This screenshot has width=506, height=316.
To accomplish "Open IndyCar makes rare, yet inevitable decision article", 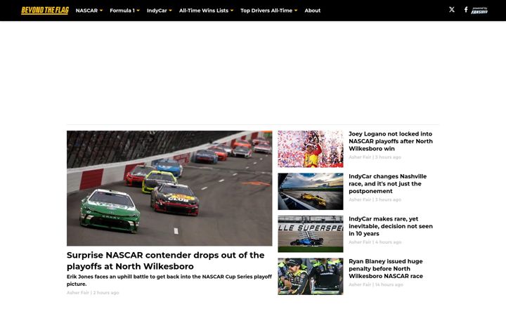I will tap(391, 226).
